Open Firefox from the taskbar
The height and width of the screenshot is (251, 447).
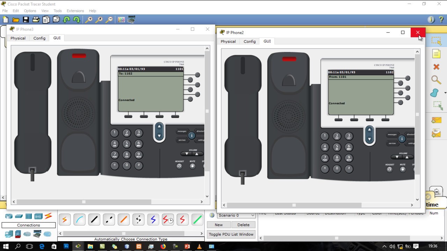pos(163,246)
